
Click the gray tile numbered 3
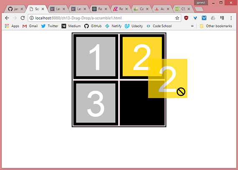[96, 103]
